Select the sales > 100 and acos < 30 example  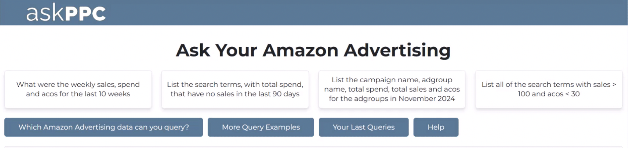coord(549,89)
